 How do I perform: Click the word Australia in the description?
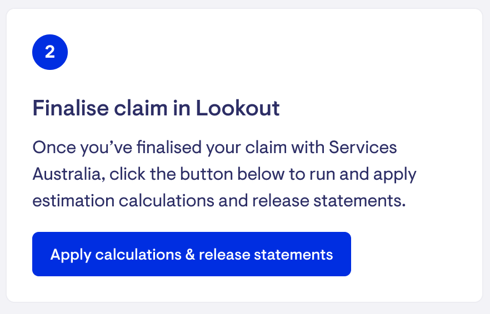(66, 174)
